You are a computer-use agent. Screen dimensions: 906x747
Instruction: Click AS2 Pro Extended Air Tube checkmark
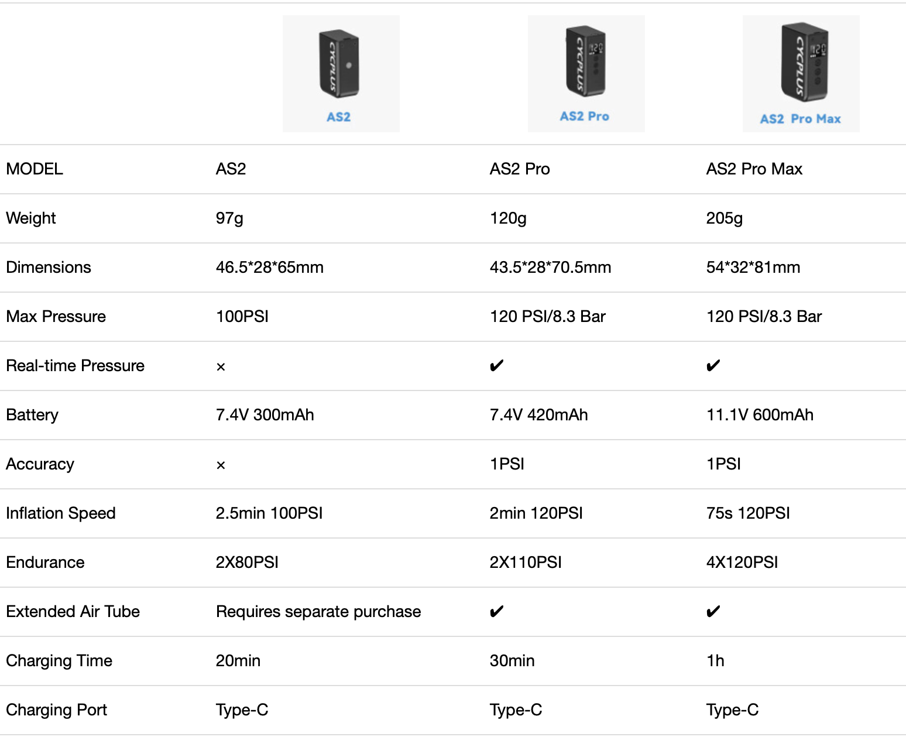pyautogui.click(x=496, y=612)
